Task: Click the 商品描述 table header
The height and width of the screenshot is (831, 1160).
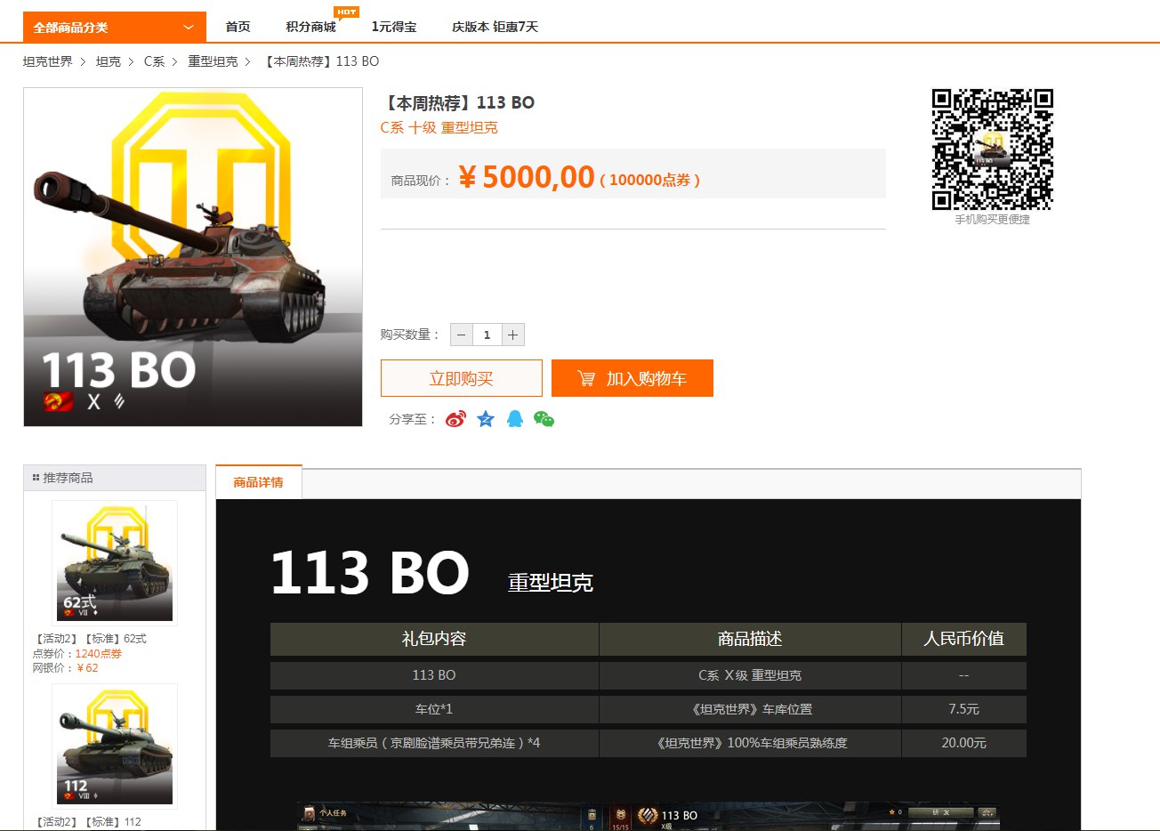Action: (x=751, y=639)
